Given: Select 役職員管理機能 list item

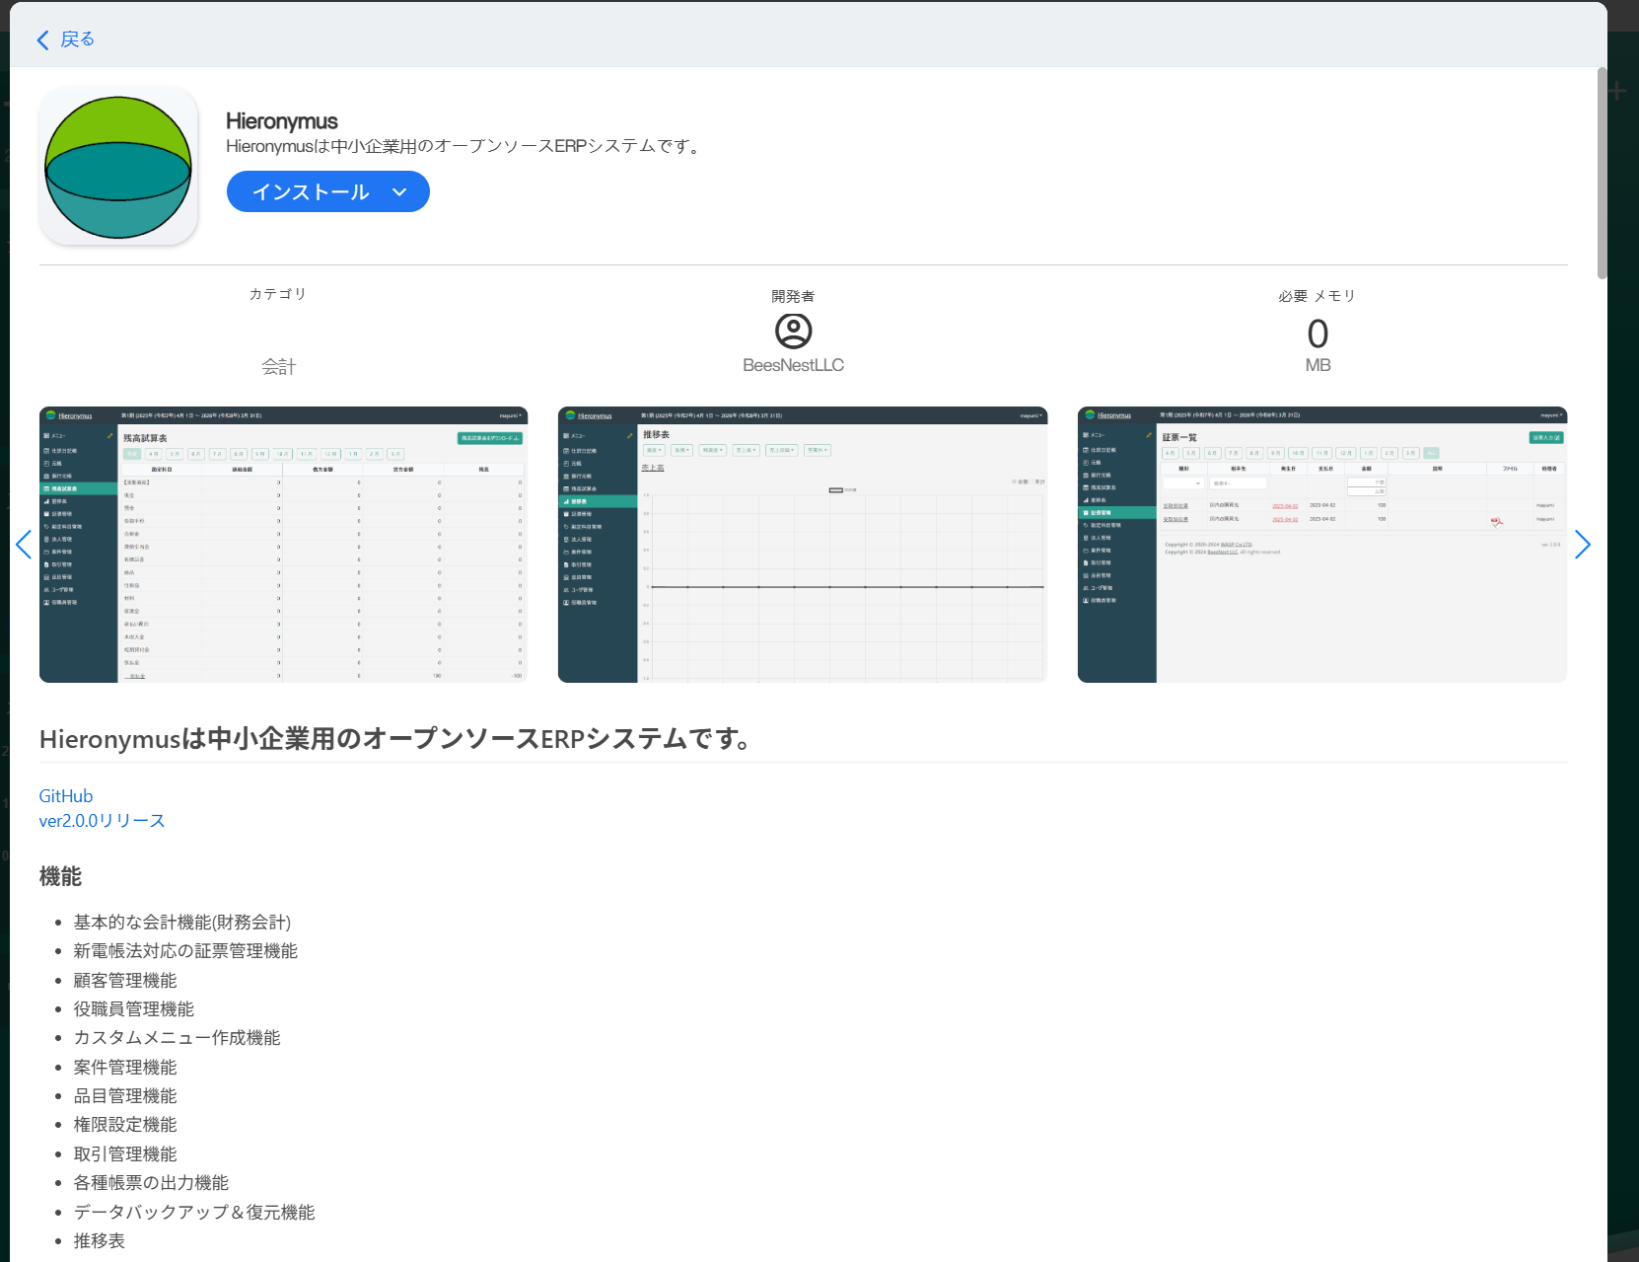Looking at the screenshot, I should [134, 1009].
